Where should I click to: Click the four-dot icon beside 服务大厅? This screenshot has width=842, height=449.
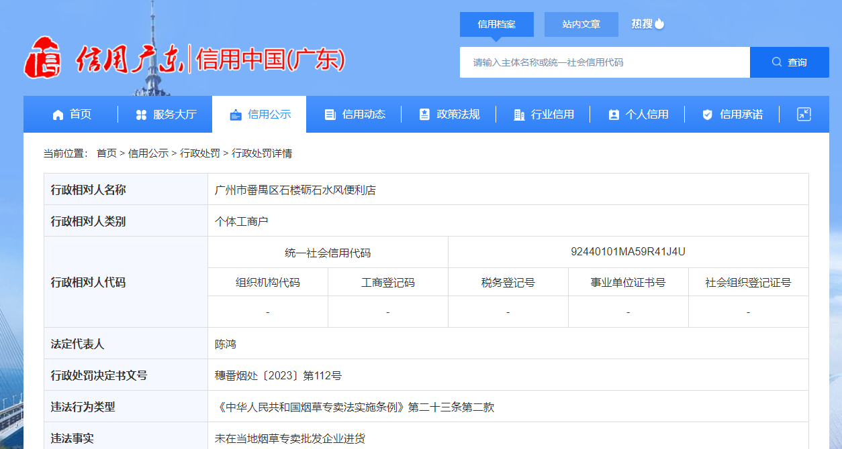[141, 115]
